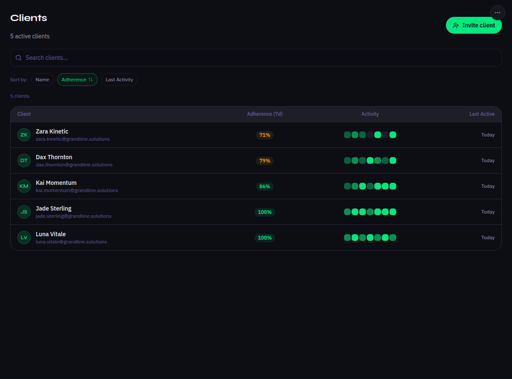This screenshot has height=379, width=512.
Task: Click the 79% adherence badge
Action: pyautogui.click(x=265, y=161)
